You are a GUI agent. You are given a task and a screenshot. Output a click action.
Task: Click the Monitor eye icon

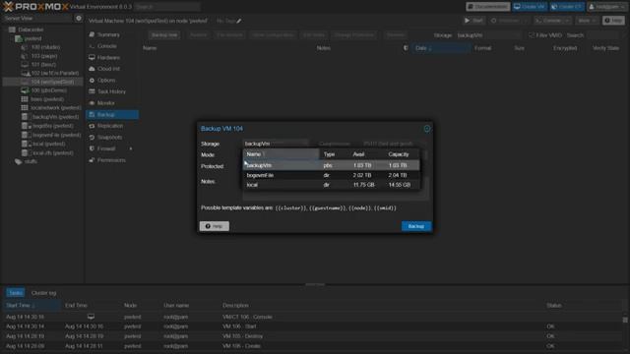coord(92,103)
